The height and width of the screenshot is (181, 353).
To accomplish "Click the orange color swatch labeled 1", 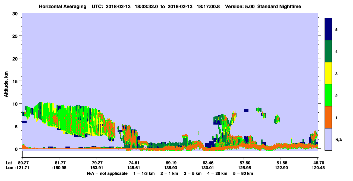I will point(328,117).
